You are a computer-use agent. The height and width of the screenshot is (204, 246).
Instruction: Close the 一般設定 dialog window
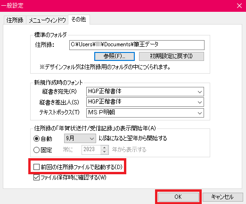pyautogui.click(x=239, y=6)
